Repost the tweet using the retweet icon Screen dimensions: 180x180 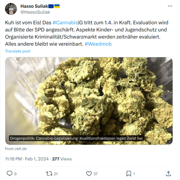pos(49,173)
